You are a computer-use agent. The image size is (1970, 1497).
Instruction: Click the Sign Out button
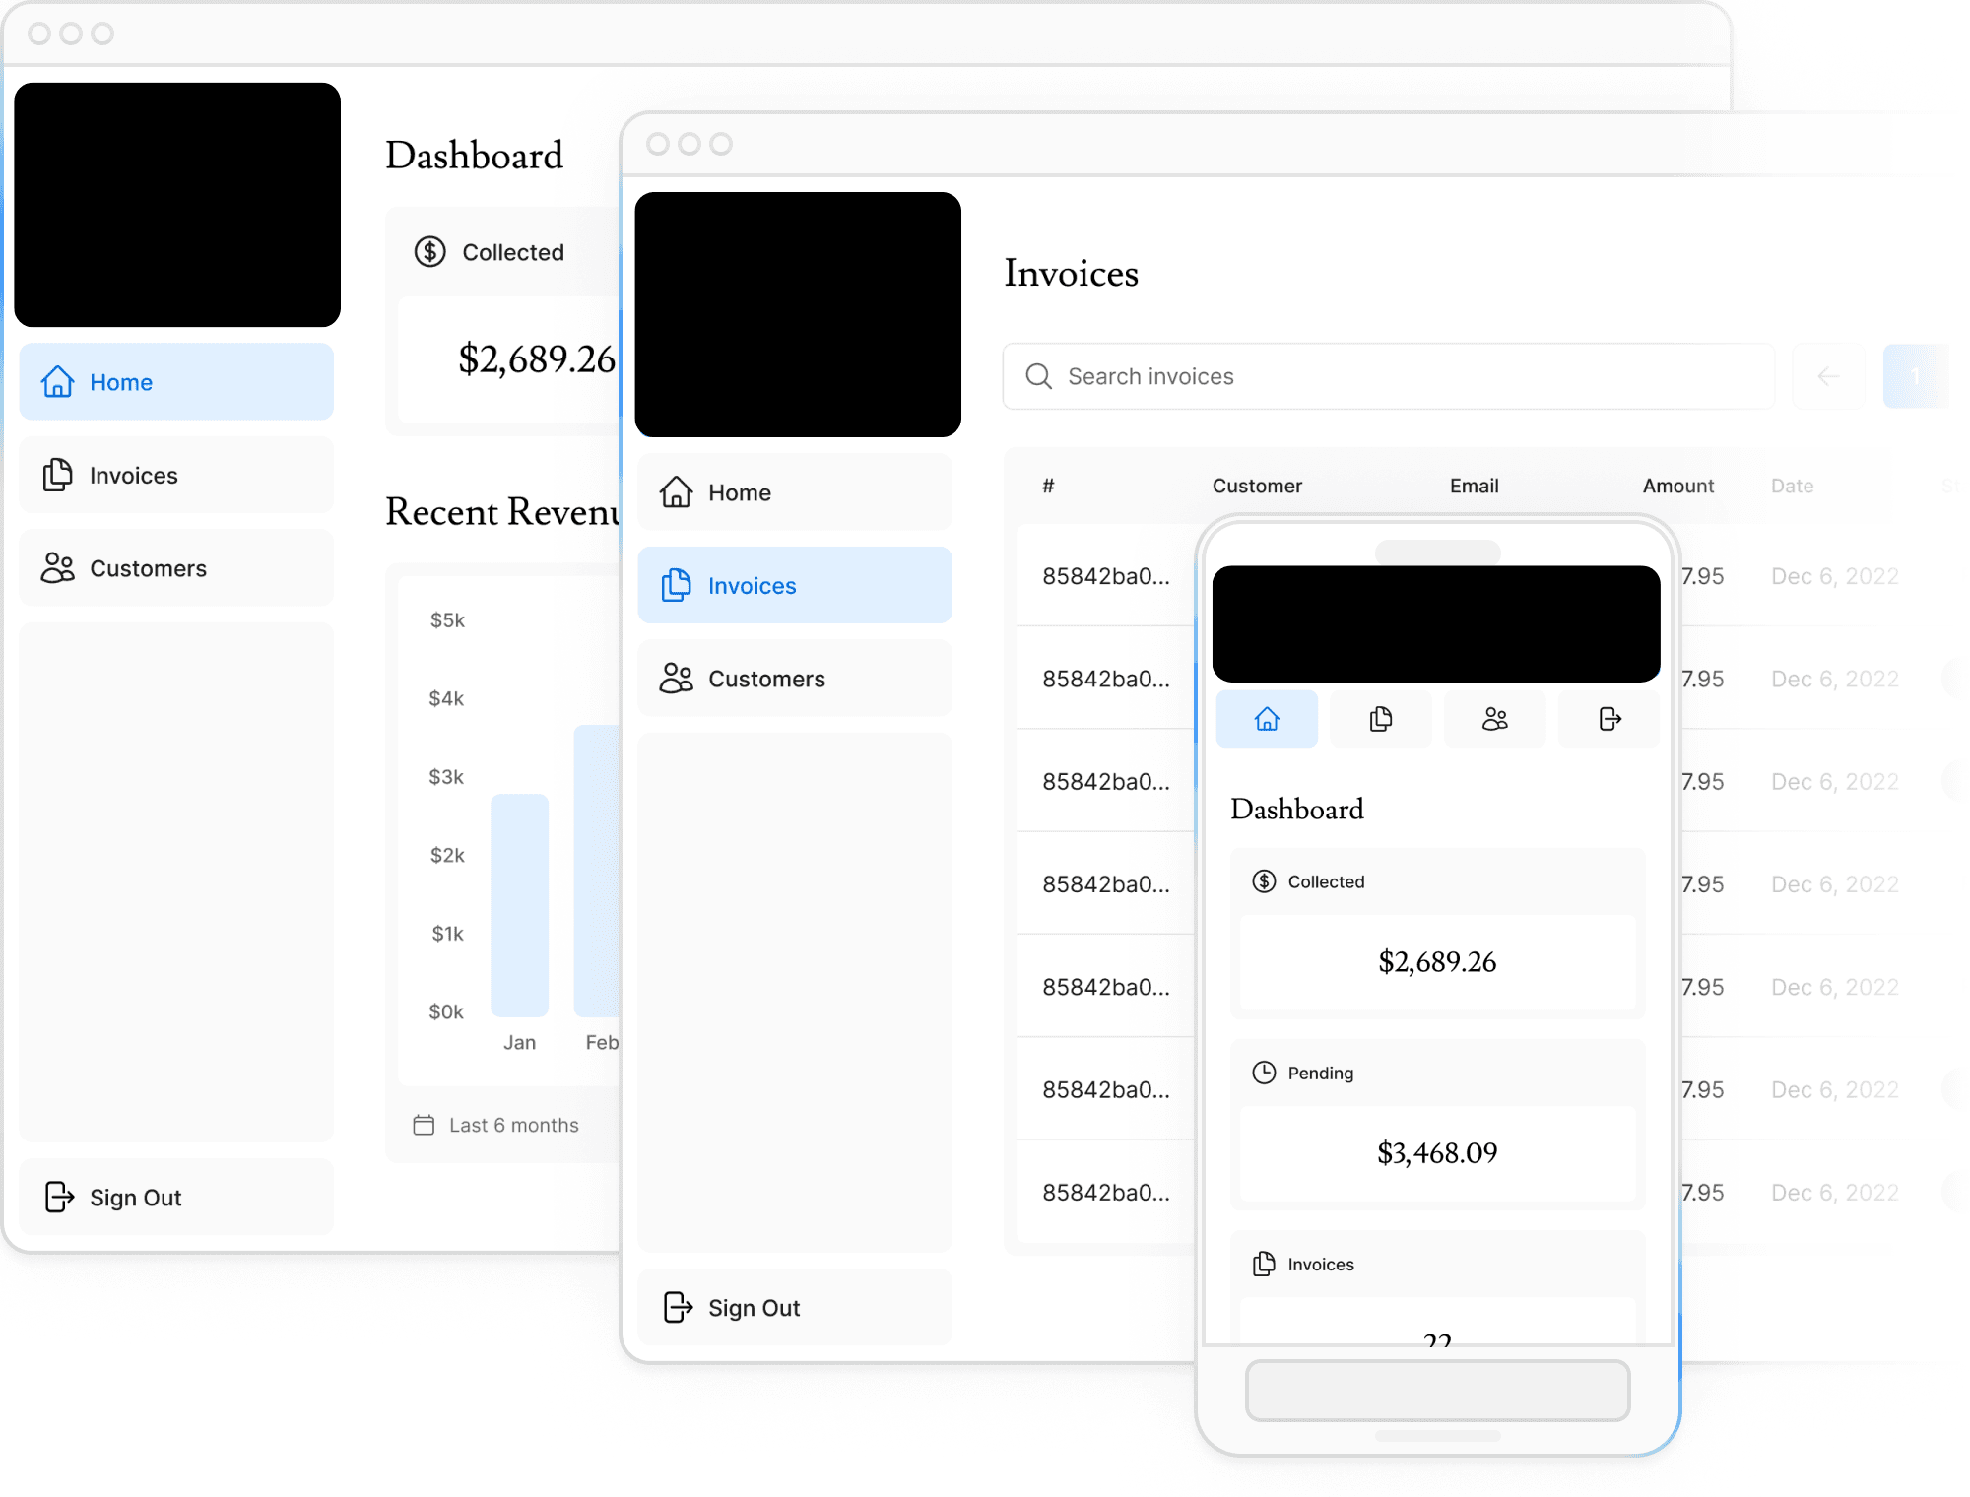[x=755, y=1307]
